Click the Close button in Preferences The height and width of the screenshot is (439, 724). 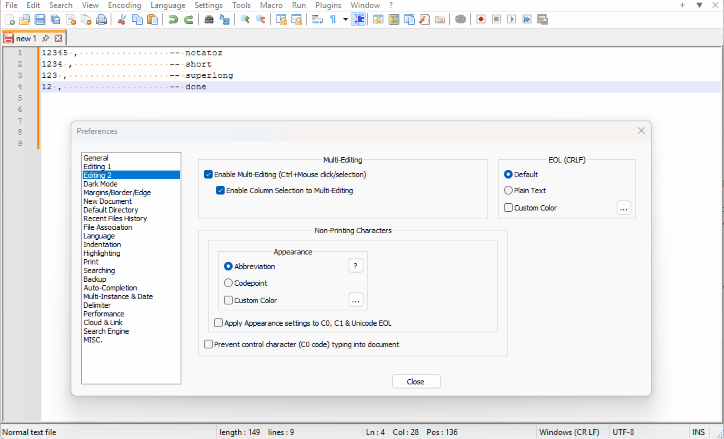click(416, 382)
